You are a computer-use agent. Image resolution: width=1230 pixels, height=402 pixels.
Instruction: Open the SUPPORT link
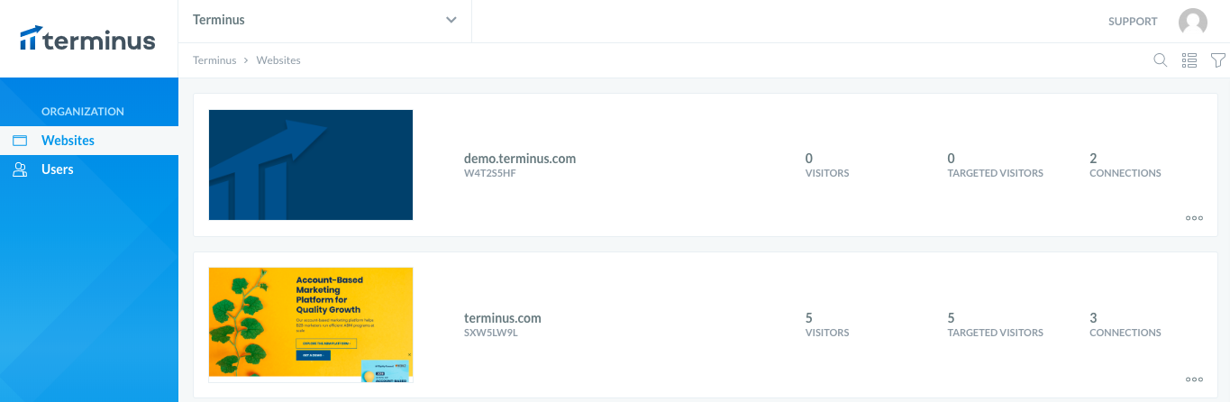(x=1133, y=22)
